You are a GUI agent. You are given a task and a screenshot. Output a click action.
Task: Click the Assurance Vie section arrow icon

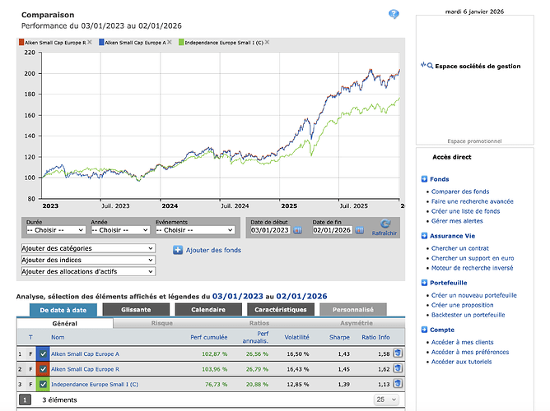point(424,236)
